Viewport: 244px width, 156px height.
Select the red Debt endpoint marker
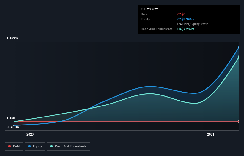[239, 122]
